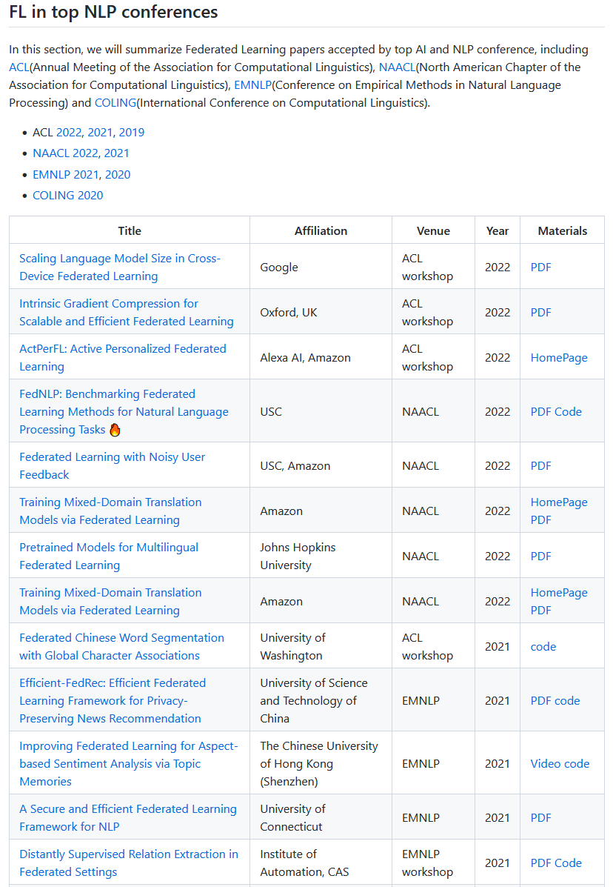Screen dimensions: 613x887
Task: Open code link for Federated Chinese Word Segmentation
Action: tap(543, 647)
